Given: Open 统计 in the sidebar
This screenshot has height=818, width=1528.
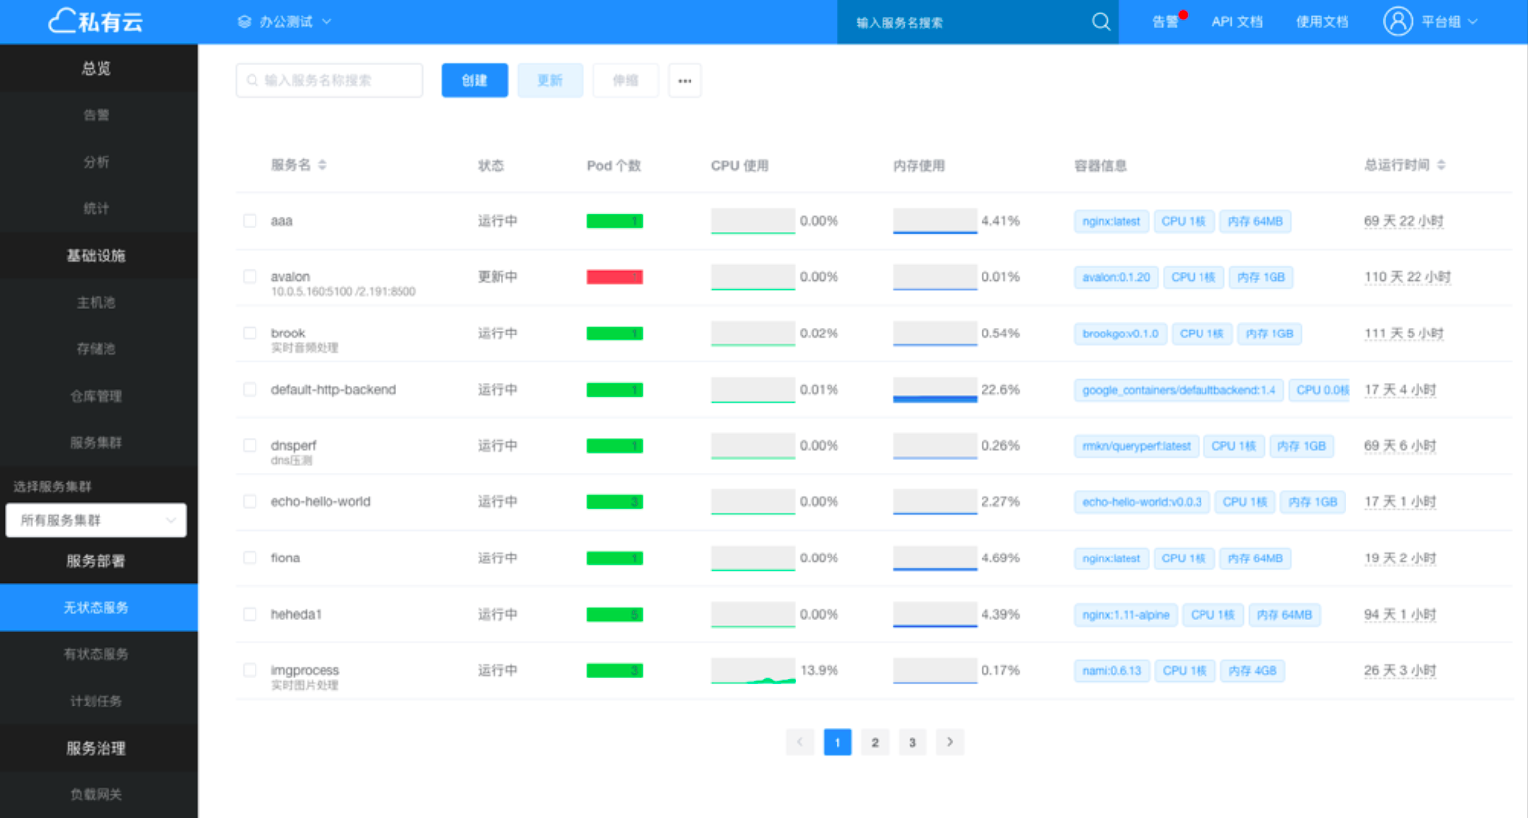Looking at the screenshot, I should [x=96, y=208].
